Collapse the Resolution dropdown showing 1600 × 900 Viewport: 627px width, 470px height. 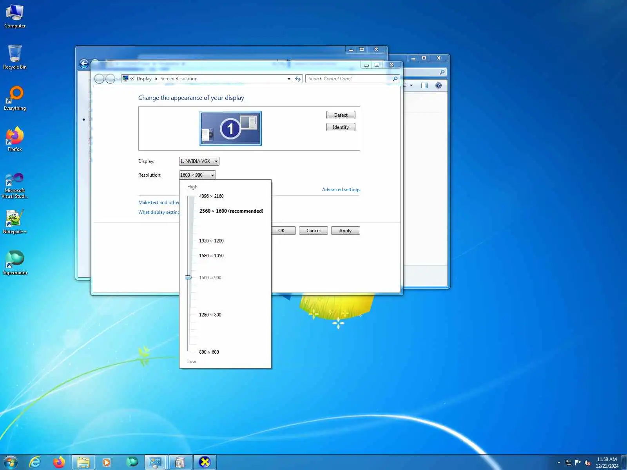pyautogui.click(x=198, y=175)
